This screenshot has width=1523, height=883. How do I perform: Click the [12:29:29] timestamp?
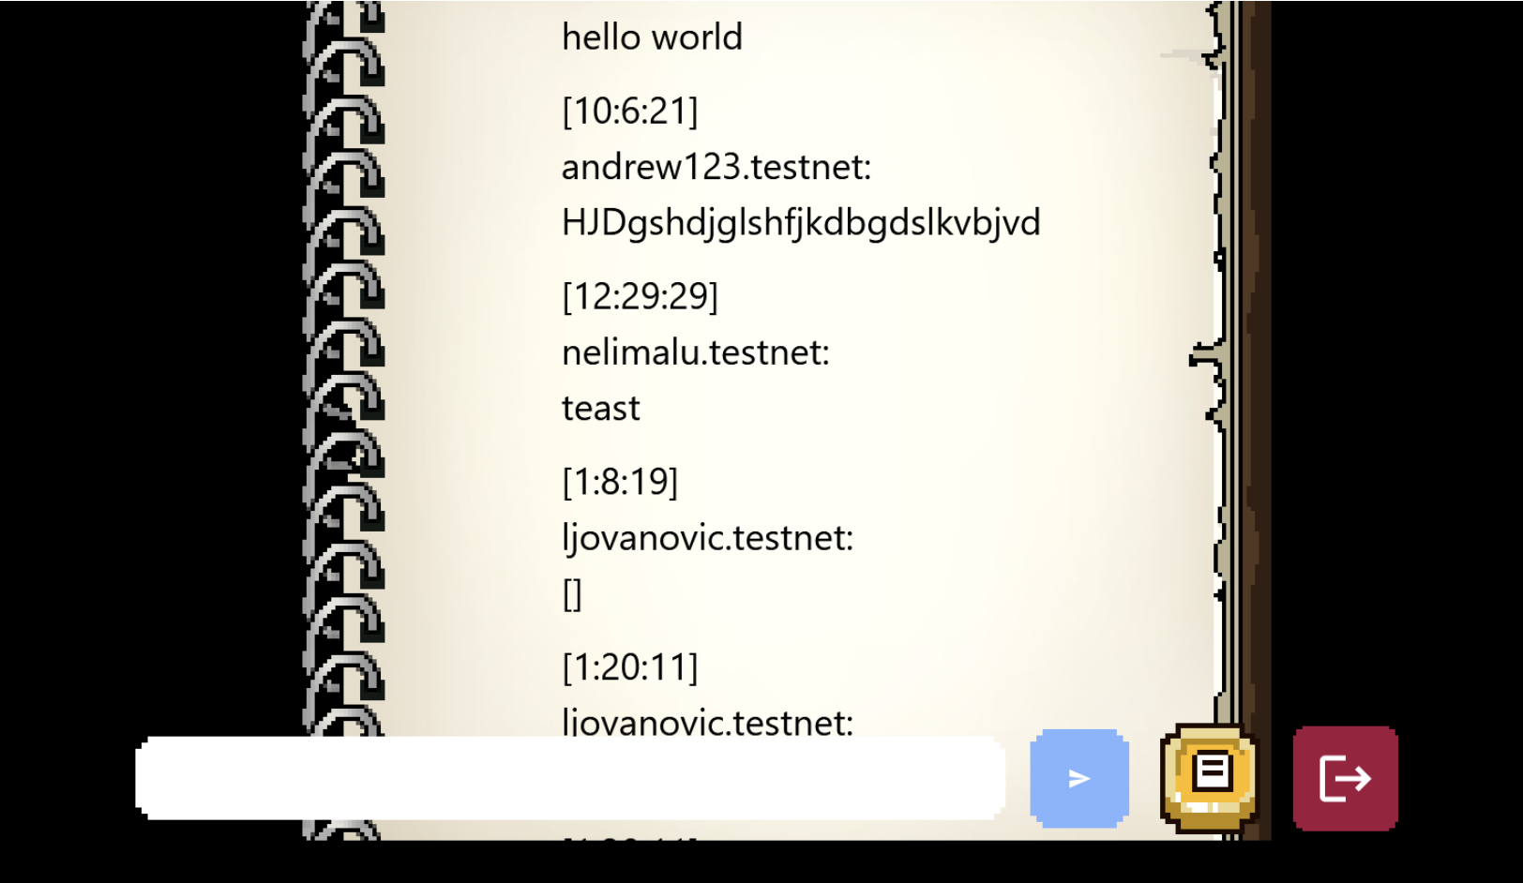pos(641,296)
